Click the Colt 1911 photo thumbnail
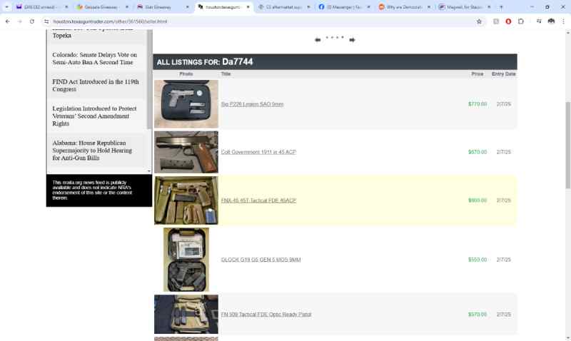571x341 pixels. coord(186,152)
